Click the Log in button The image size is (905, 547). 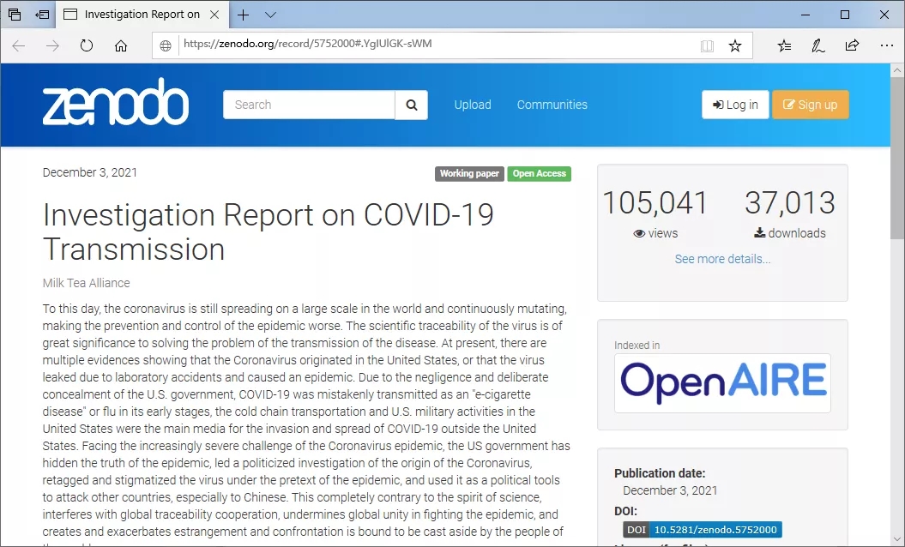pyautogui.click(x=734, y=105)
